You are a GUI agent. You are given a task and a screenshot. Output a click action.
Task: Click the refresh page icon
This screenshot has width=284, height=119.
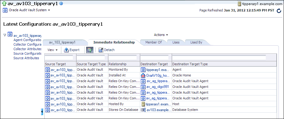coord(279,11)
